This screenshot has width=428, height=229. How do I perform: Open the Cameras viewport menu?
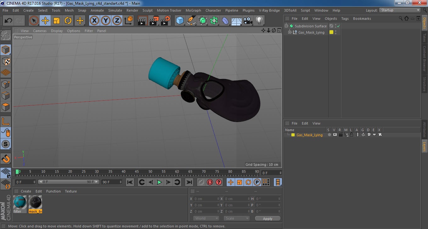point(40,31)
